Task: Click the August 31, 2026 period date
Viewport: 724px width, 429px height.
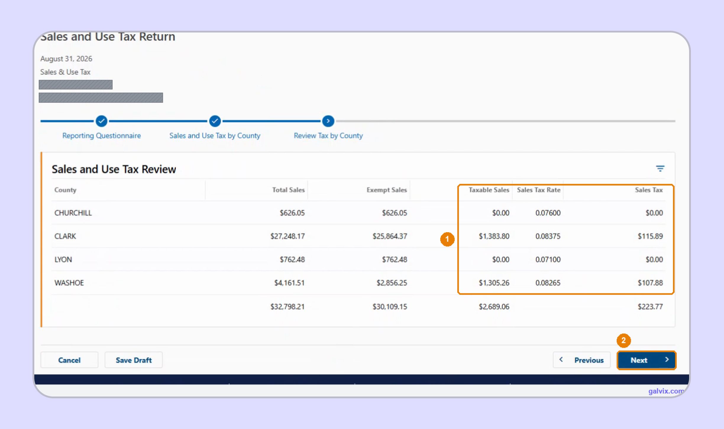Action: 66,58
